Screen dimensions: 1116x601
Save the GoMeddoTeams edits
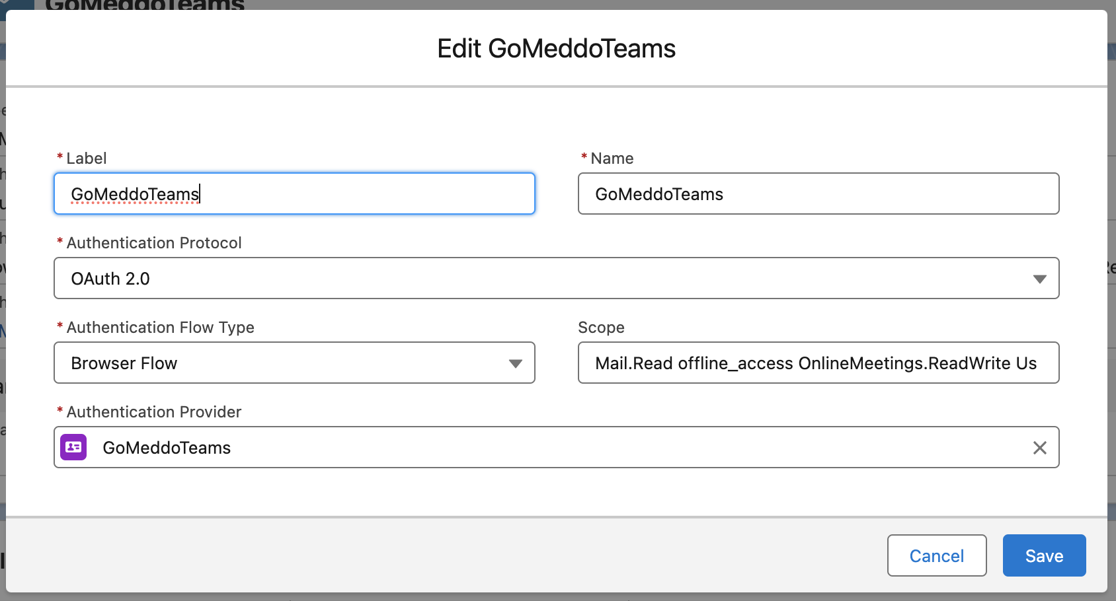click(1044, 555)
